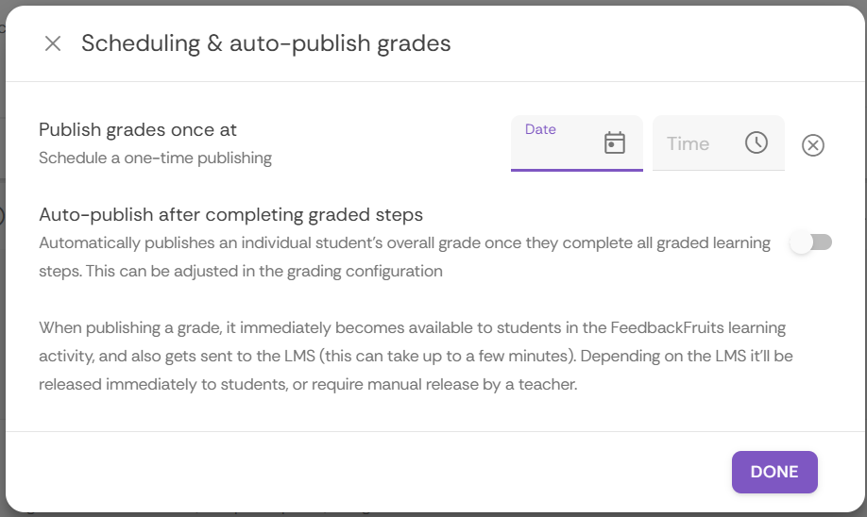Viewport: 867px width, 517px height.
Task: Click the Time placeholder text
Action: (x=688, y=143)
